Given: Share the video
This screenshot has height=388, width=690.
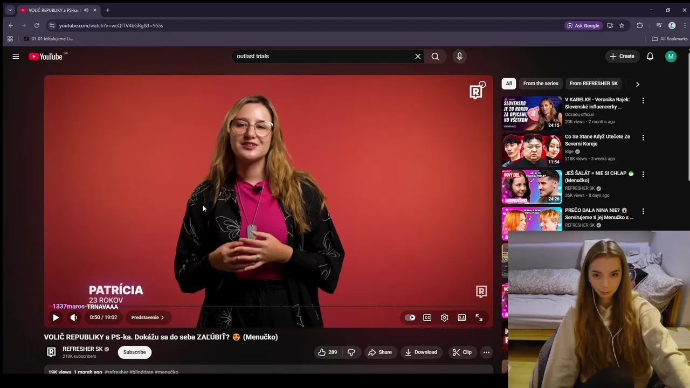Looking at the screenshot, I should [380, 352].
